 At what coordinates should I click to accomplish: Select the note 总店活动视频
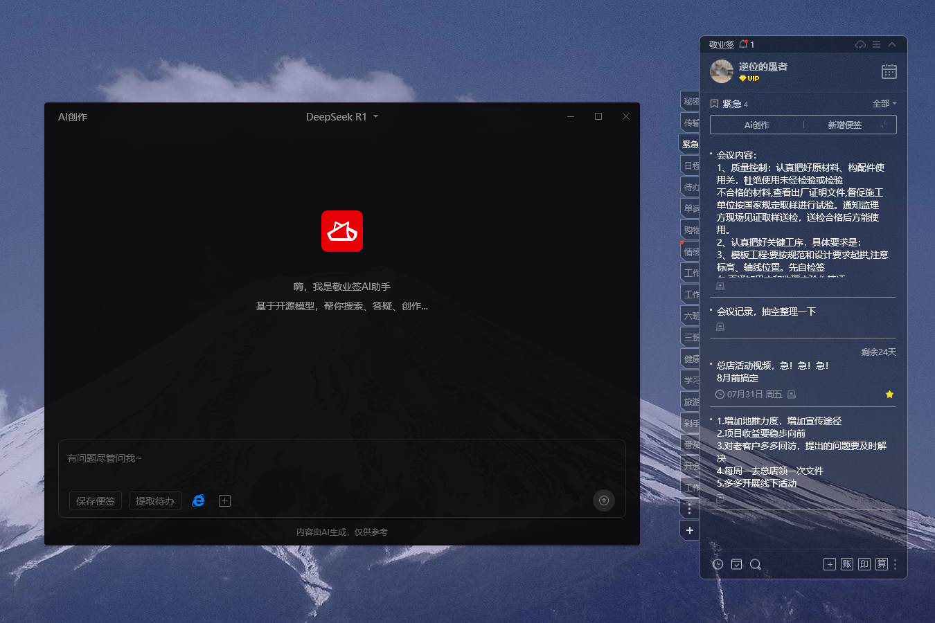coord(772,372)
